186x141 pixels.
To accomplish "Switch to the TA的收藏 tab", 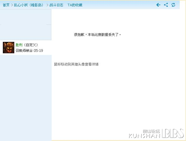I will click(75, 5).
